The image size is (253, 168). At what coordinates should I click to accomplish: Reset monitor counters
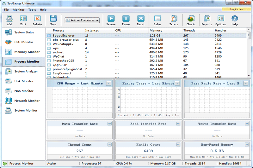(x=141, y=20)
